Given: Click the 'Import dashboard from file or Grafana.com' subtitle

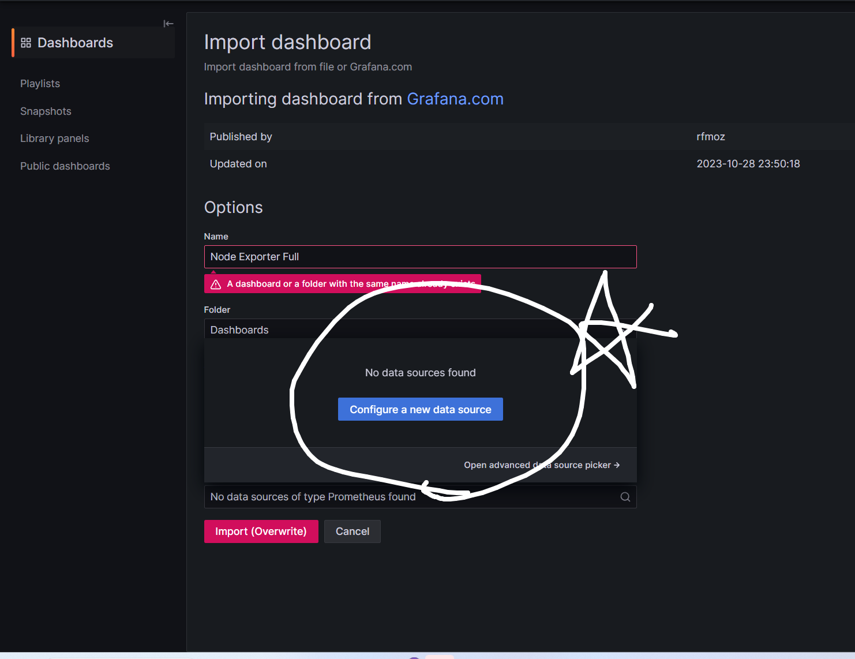Looking at the screenshot, I should (x=308, y=67).
